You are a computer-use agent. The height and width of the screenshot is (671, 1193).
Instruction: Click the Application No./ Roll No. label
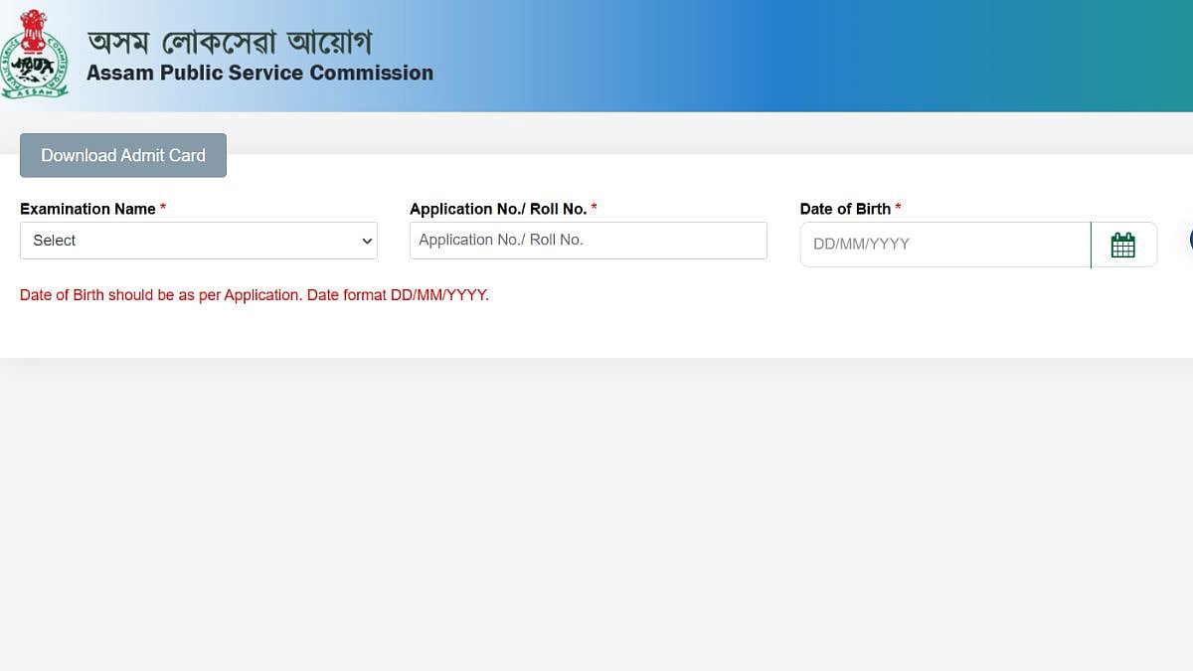click(497, 209)
